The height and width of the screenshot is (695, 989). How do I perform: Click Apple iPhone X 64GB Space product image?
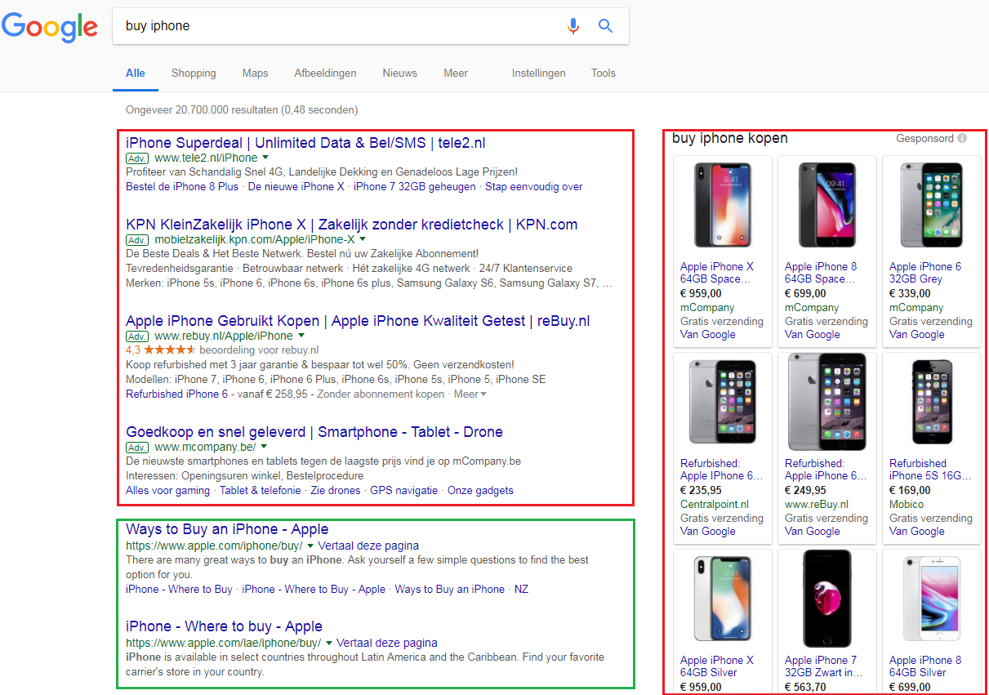[723, 205]
